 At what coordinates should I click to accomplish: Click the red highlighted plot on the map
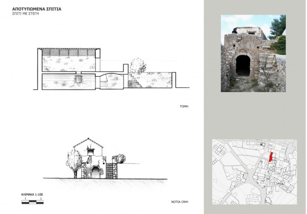click(271, 157)
